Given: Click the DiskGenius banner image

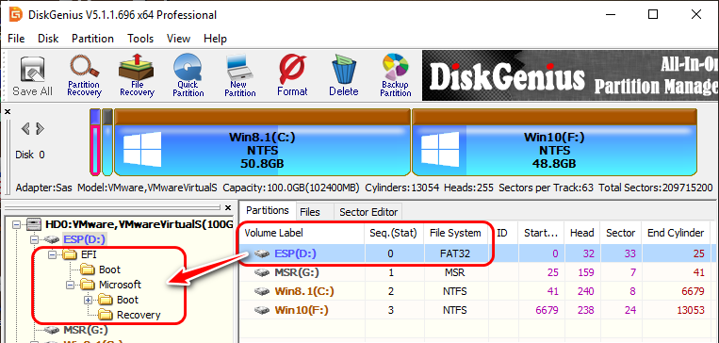Looking at the screenshot, I should pyautogui.click(x=570, y=75).
